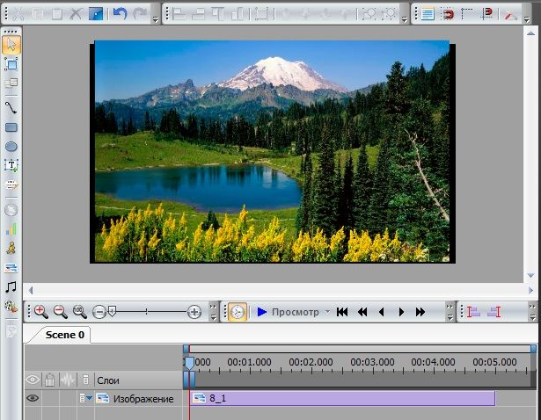Click the image insert tool in sidebar
The image size is (541, 420).
coord(11,268)
